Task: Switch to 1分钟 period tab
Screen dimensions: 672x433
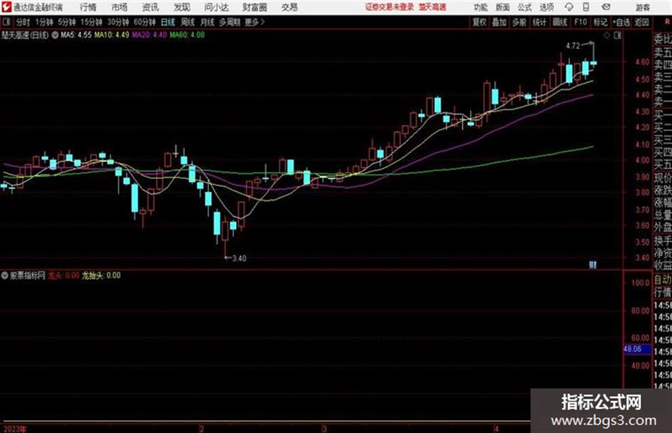Action: click(43, 22)
